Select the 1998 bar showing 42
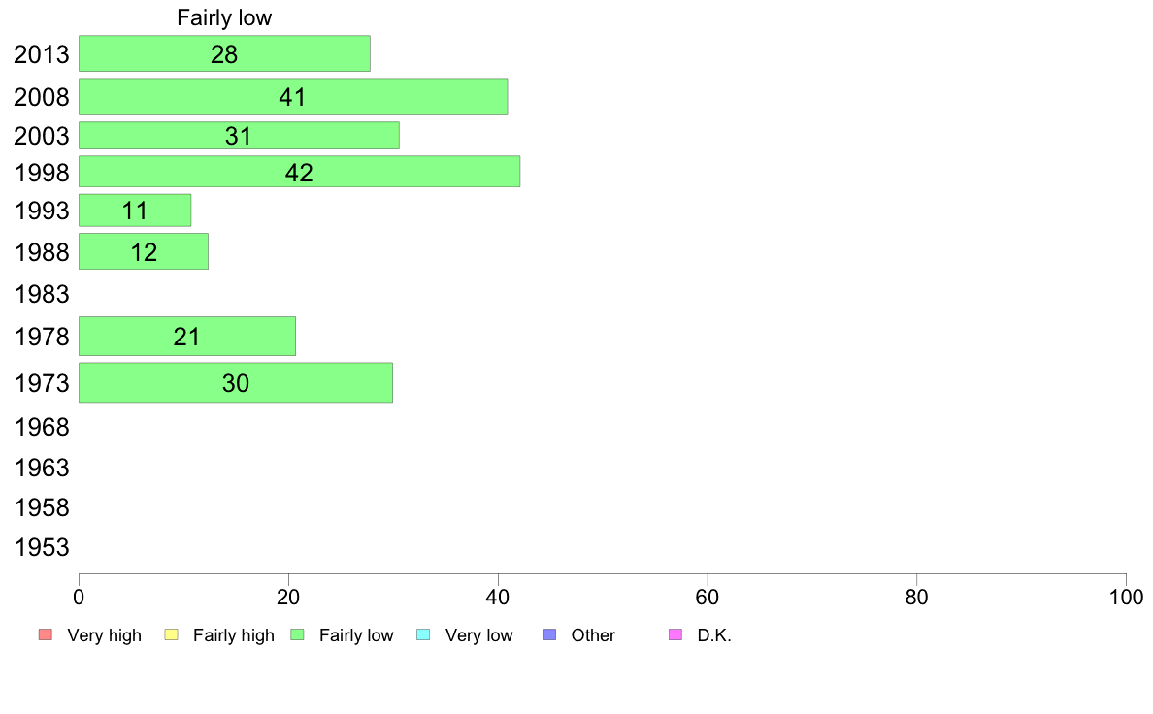Screen dimensions: 1153x714 pos(299,172)
